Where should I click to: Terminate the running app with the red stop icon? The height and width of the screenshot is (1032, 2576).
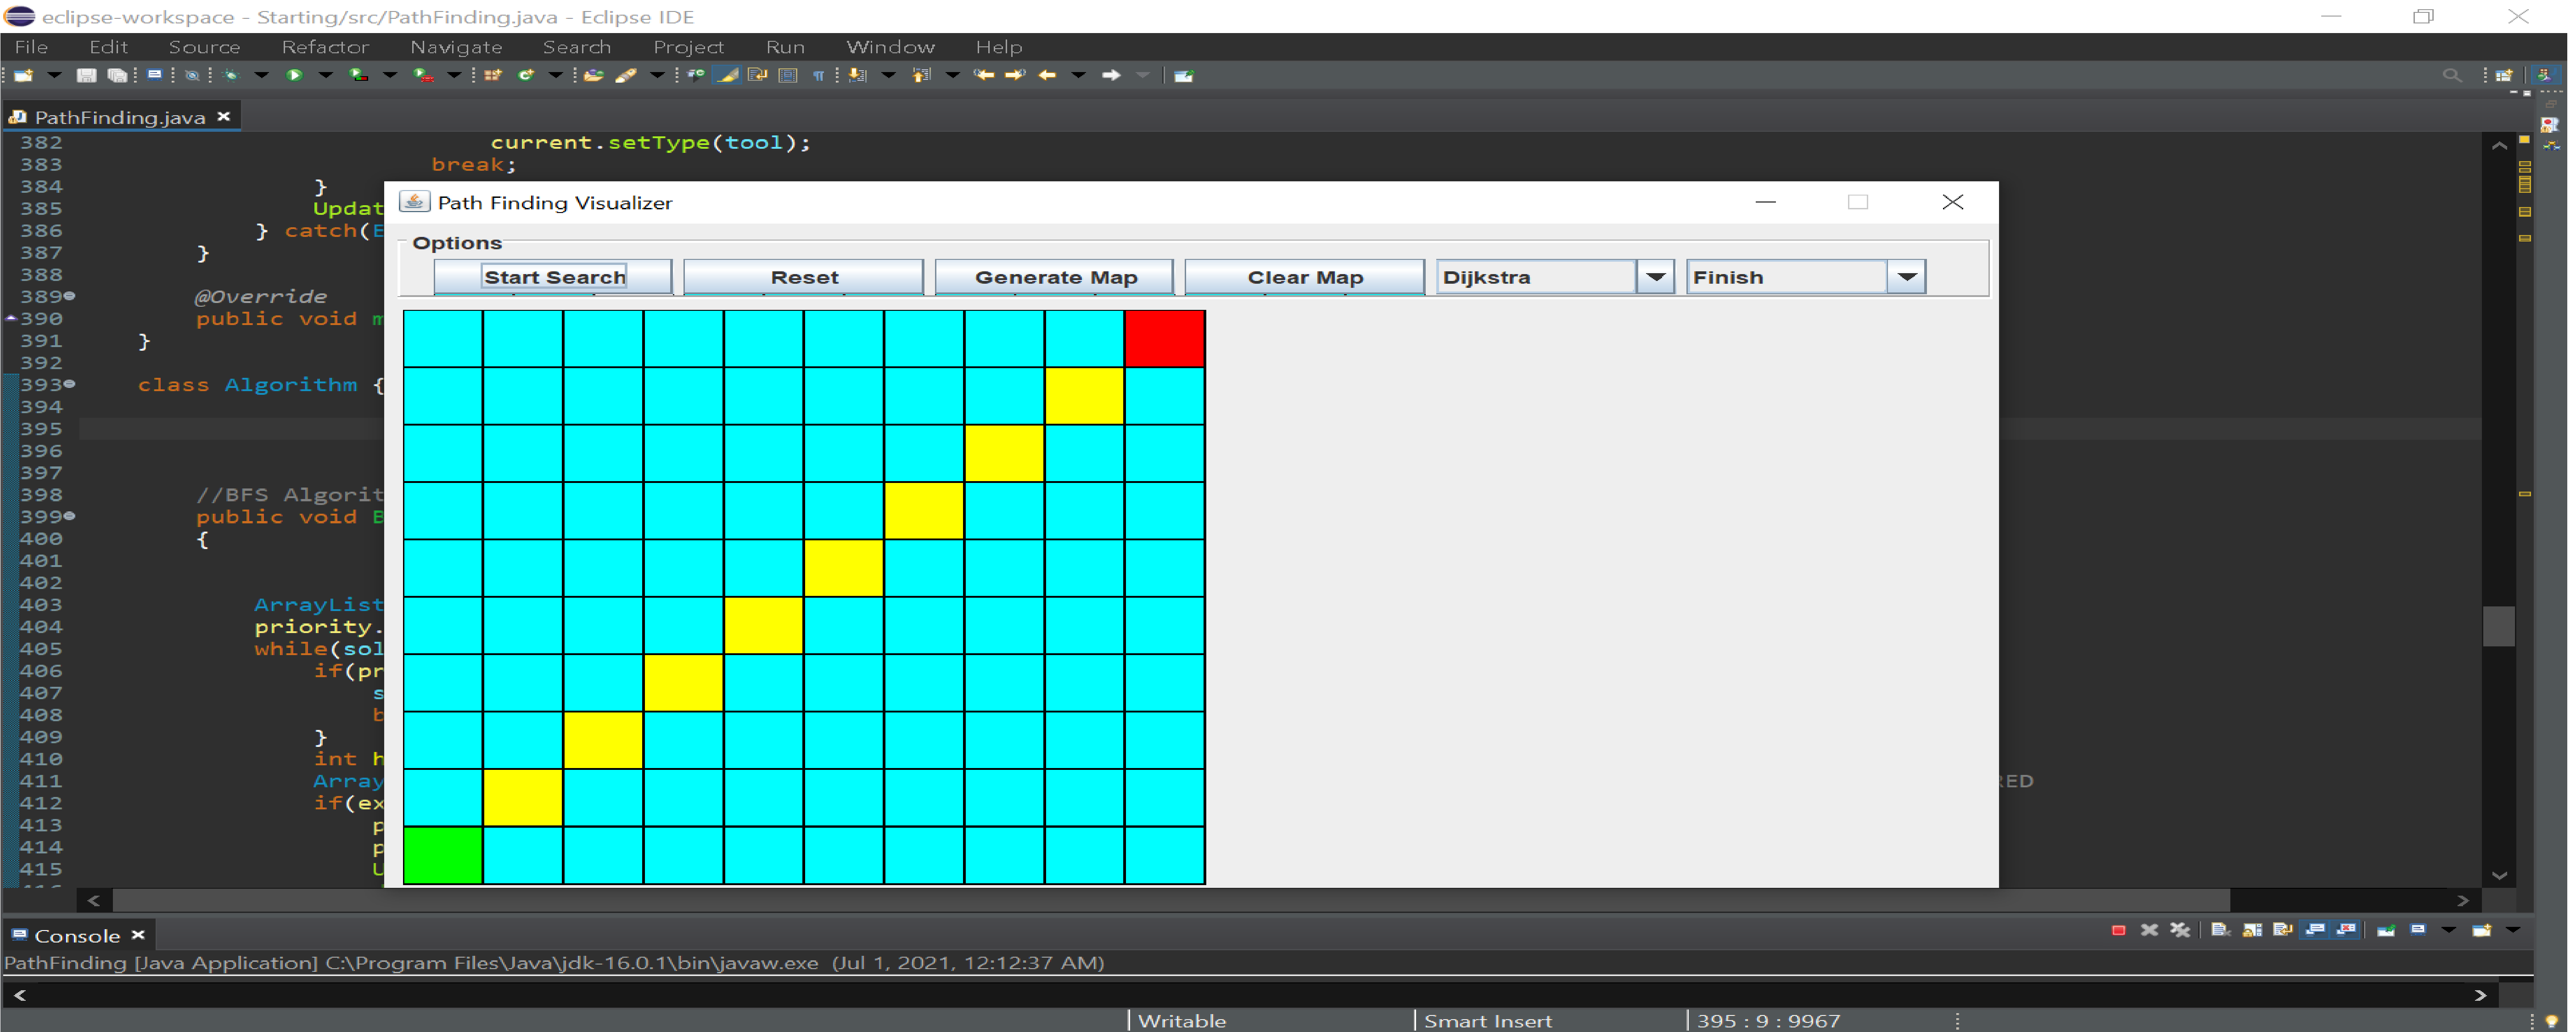coord(2118,930)
